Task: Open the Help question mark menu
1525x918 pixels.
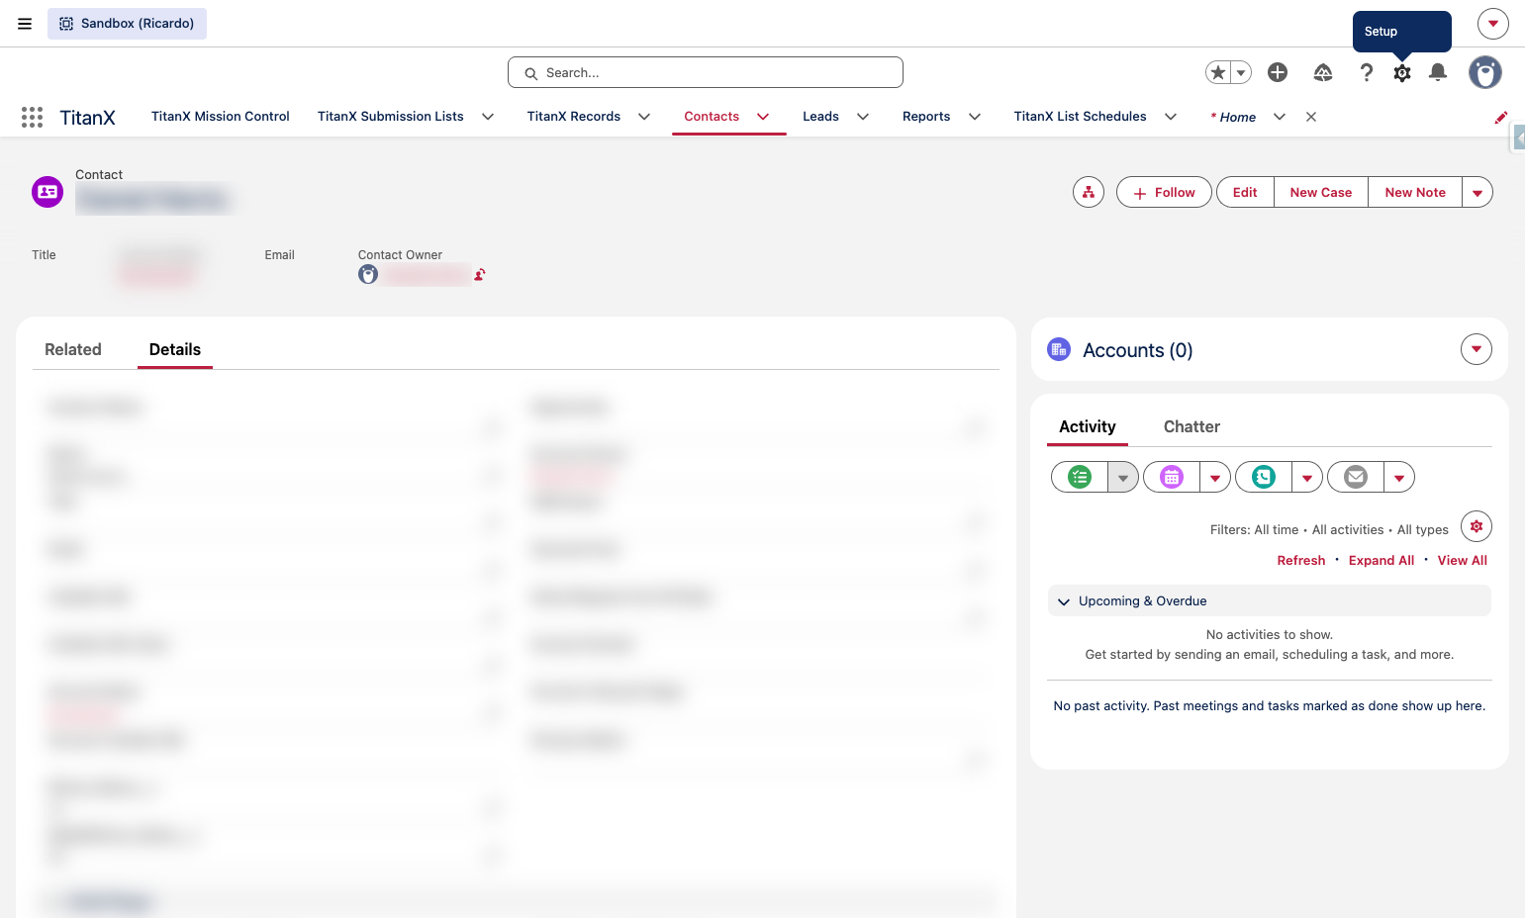Action: pos(1367,72)
